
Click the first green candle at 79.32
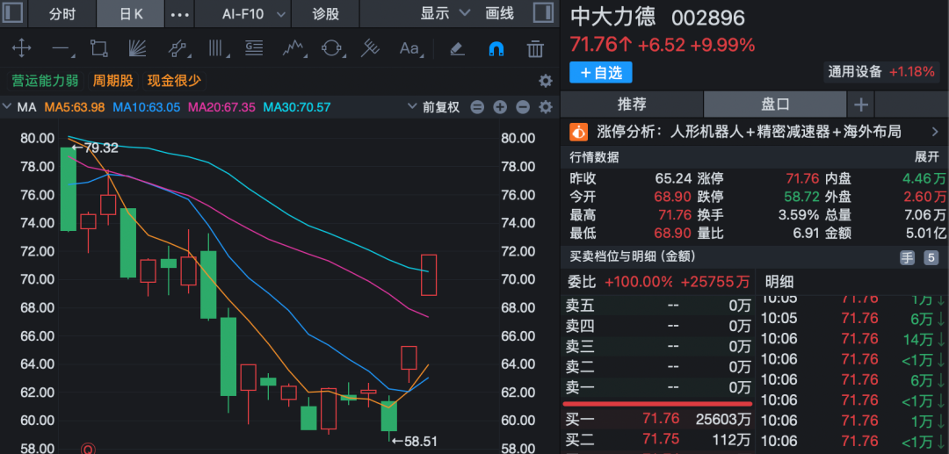69,189
